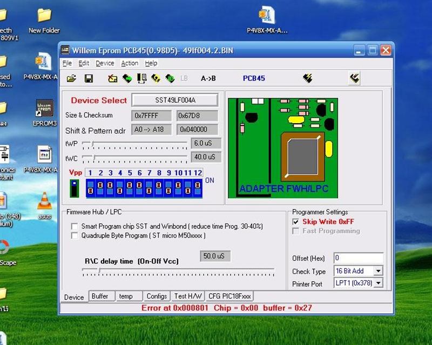Viewport: 432px width, 345px height.
Task: Select the top-right P4V8X-MX-A desktop file
Action: click(267, 21)
